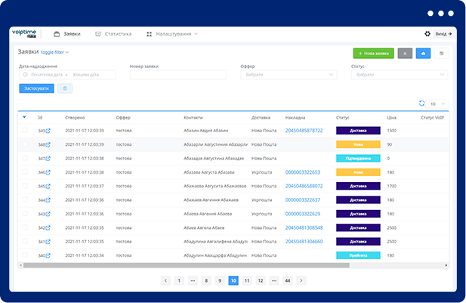Jump back pages via left ellipsis
466x303 pixels.
193,280
